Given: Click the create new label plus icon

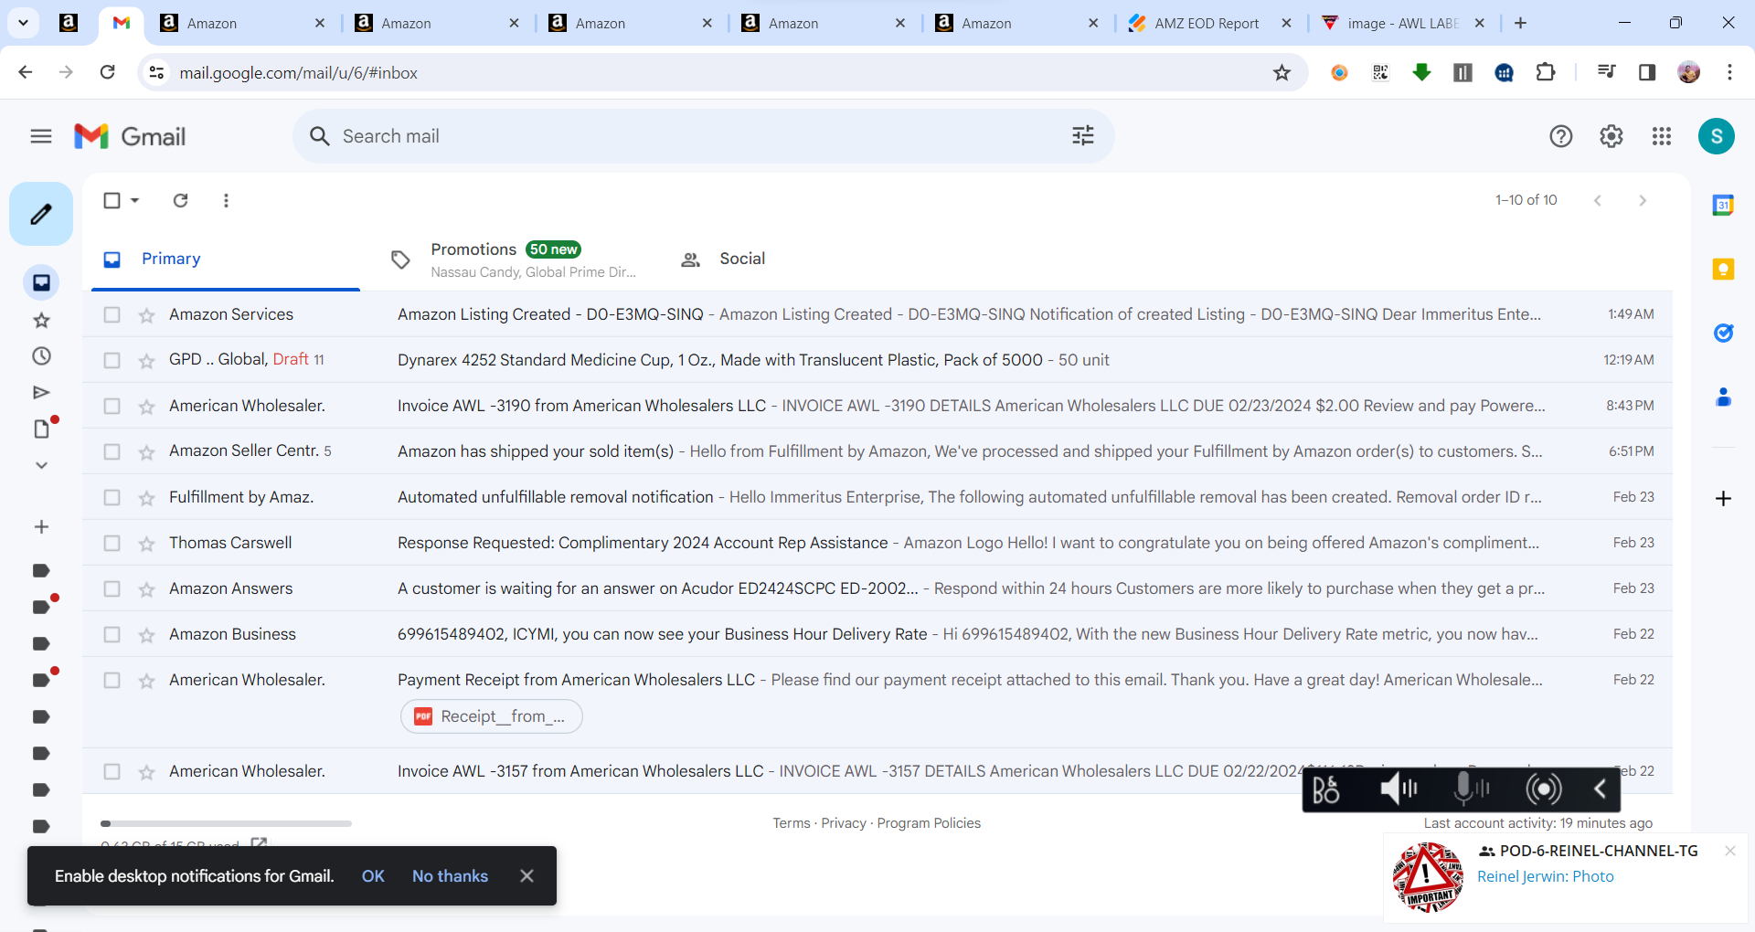Looking at the screenshot, I should [x=41, y=527].
